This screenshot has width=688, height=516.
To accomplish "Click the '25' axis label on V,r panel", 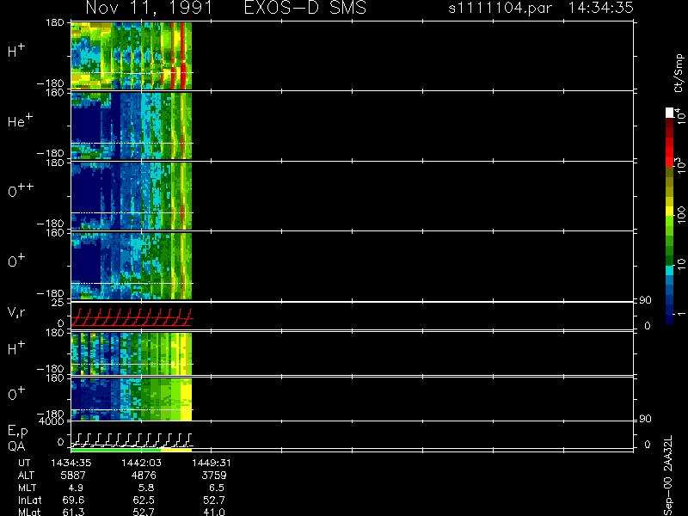I will click(x=58, y=303).
